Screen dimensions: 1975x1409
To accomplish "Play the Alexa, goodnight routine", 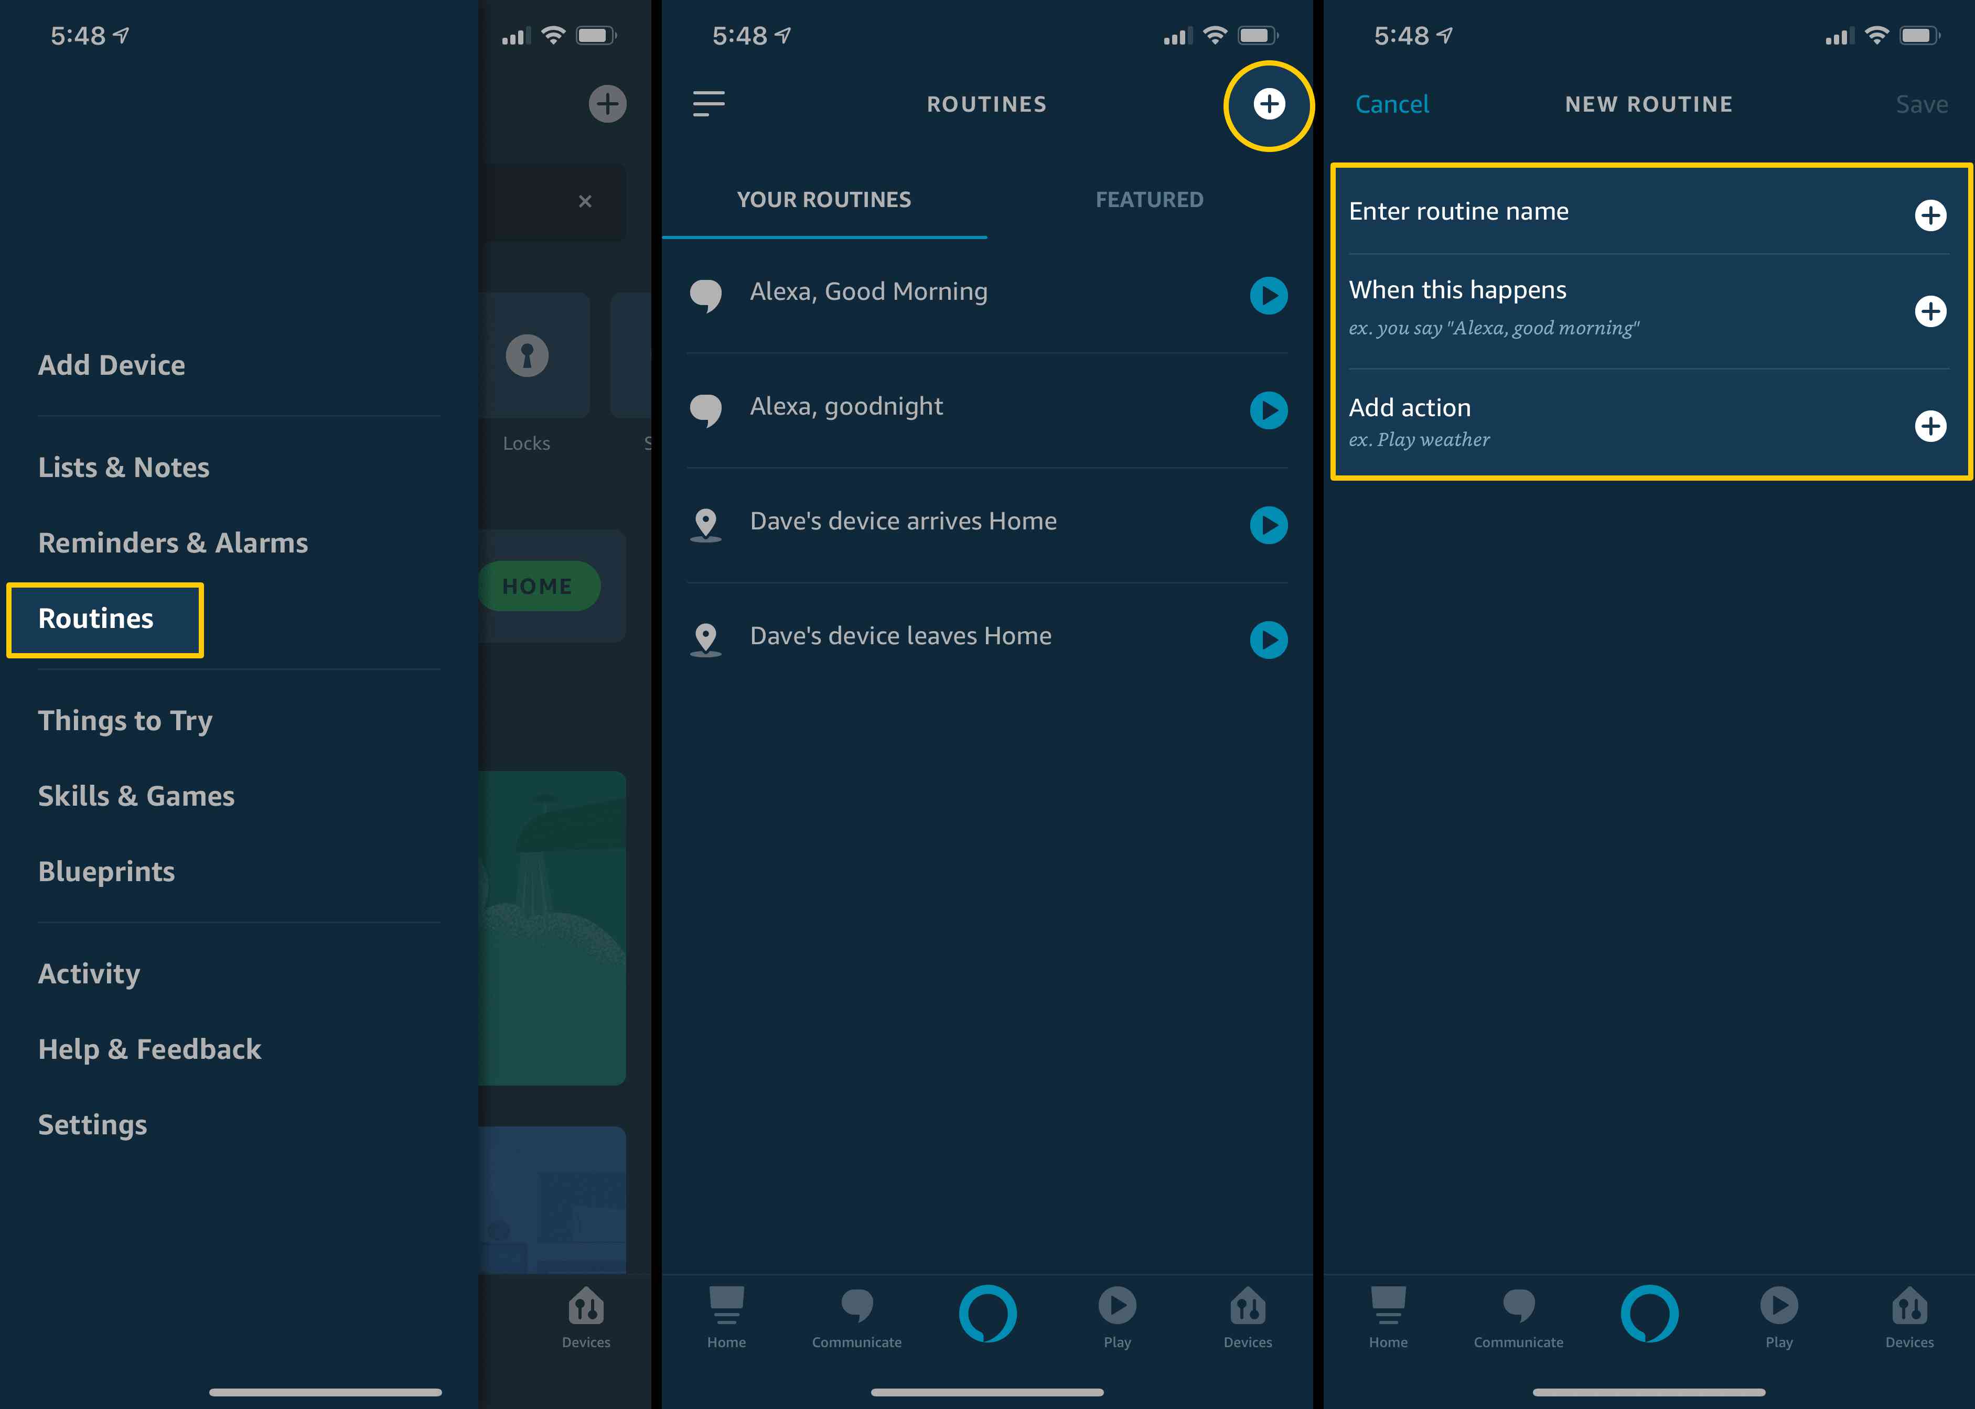I will pyautogui.click(x=1269, y=410).
